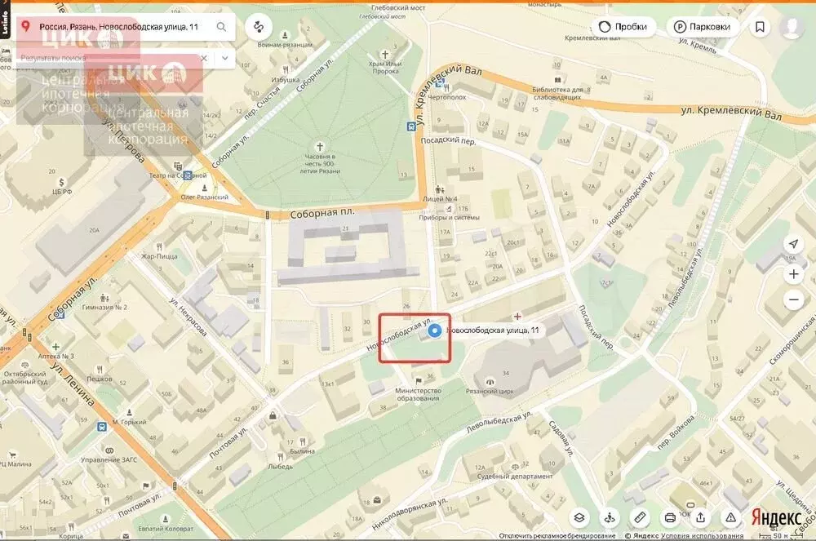Click the share map icon

[x=700, y=517]
